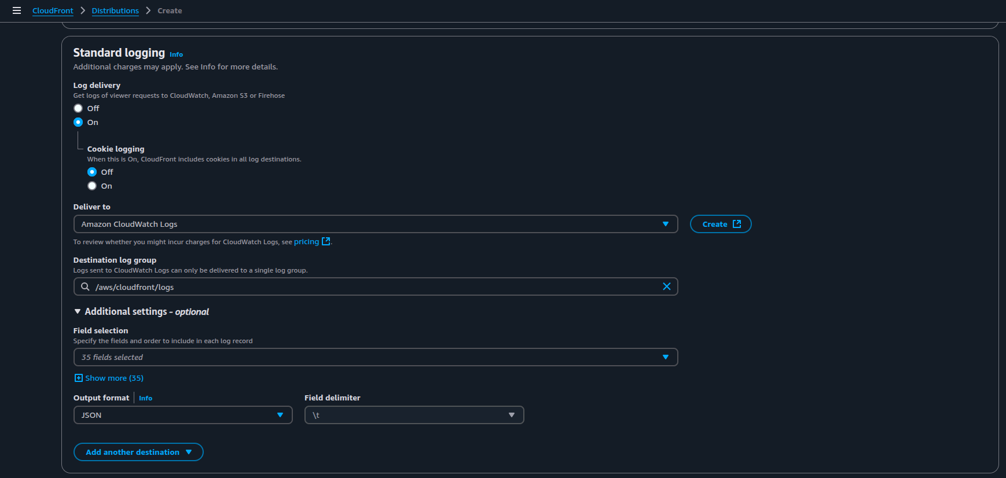Collapse Additional settings section

pos(141,311)
